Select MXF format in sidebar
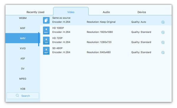The height and width of the screenshot is (108, 177). (23, 28)
